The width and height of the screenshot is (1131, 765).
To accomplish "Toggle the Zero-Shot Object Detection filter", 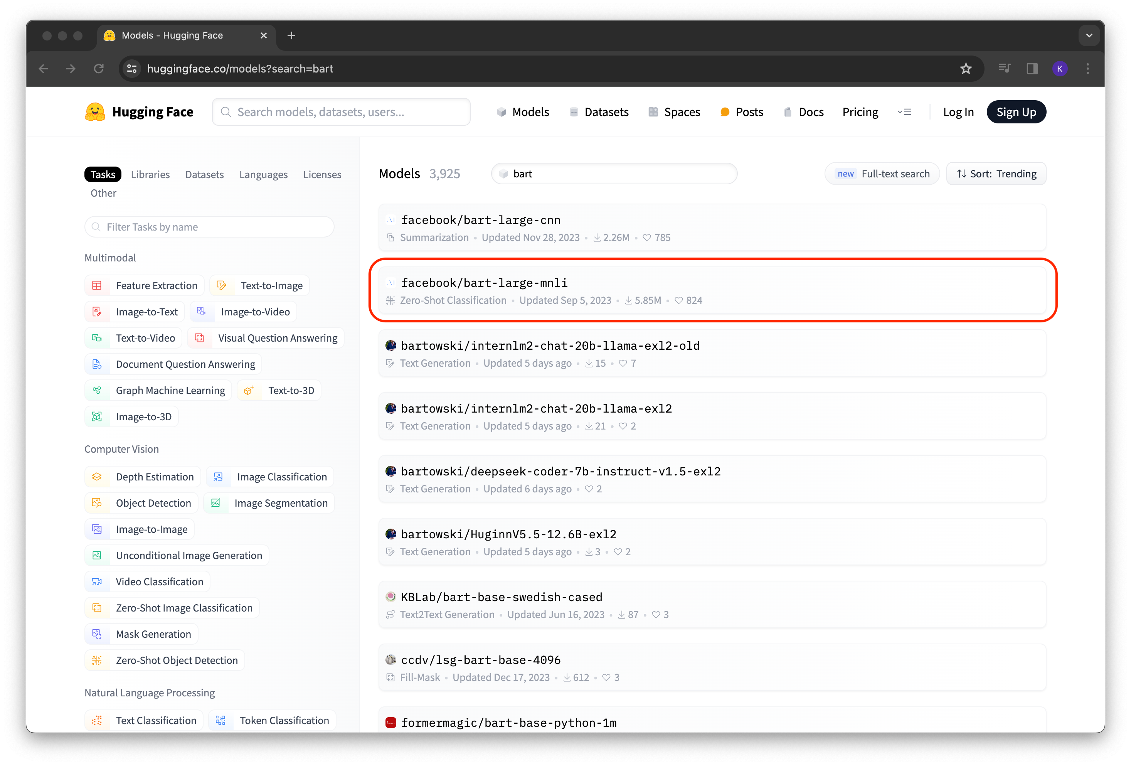I will [x=165, y=661].
